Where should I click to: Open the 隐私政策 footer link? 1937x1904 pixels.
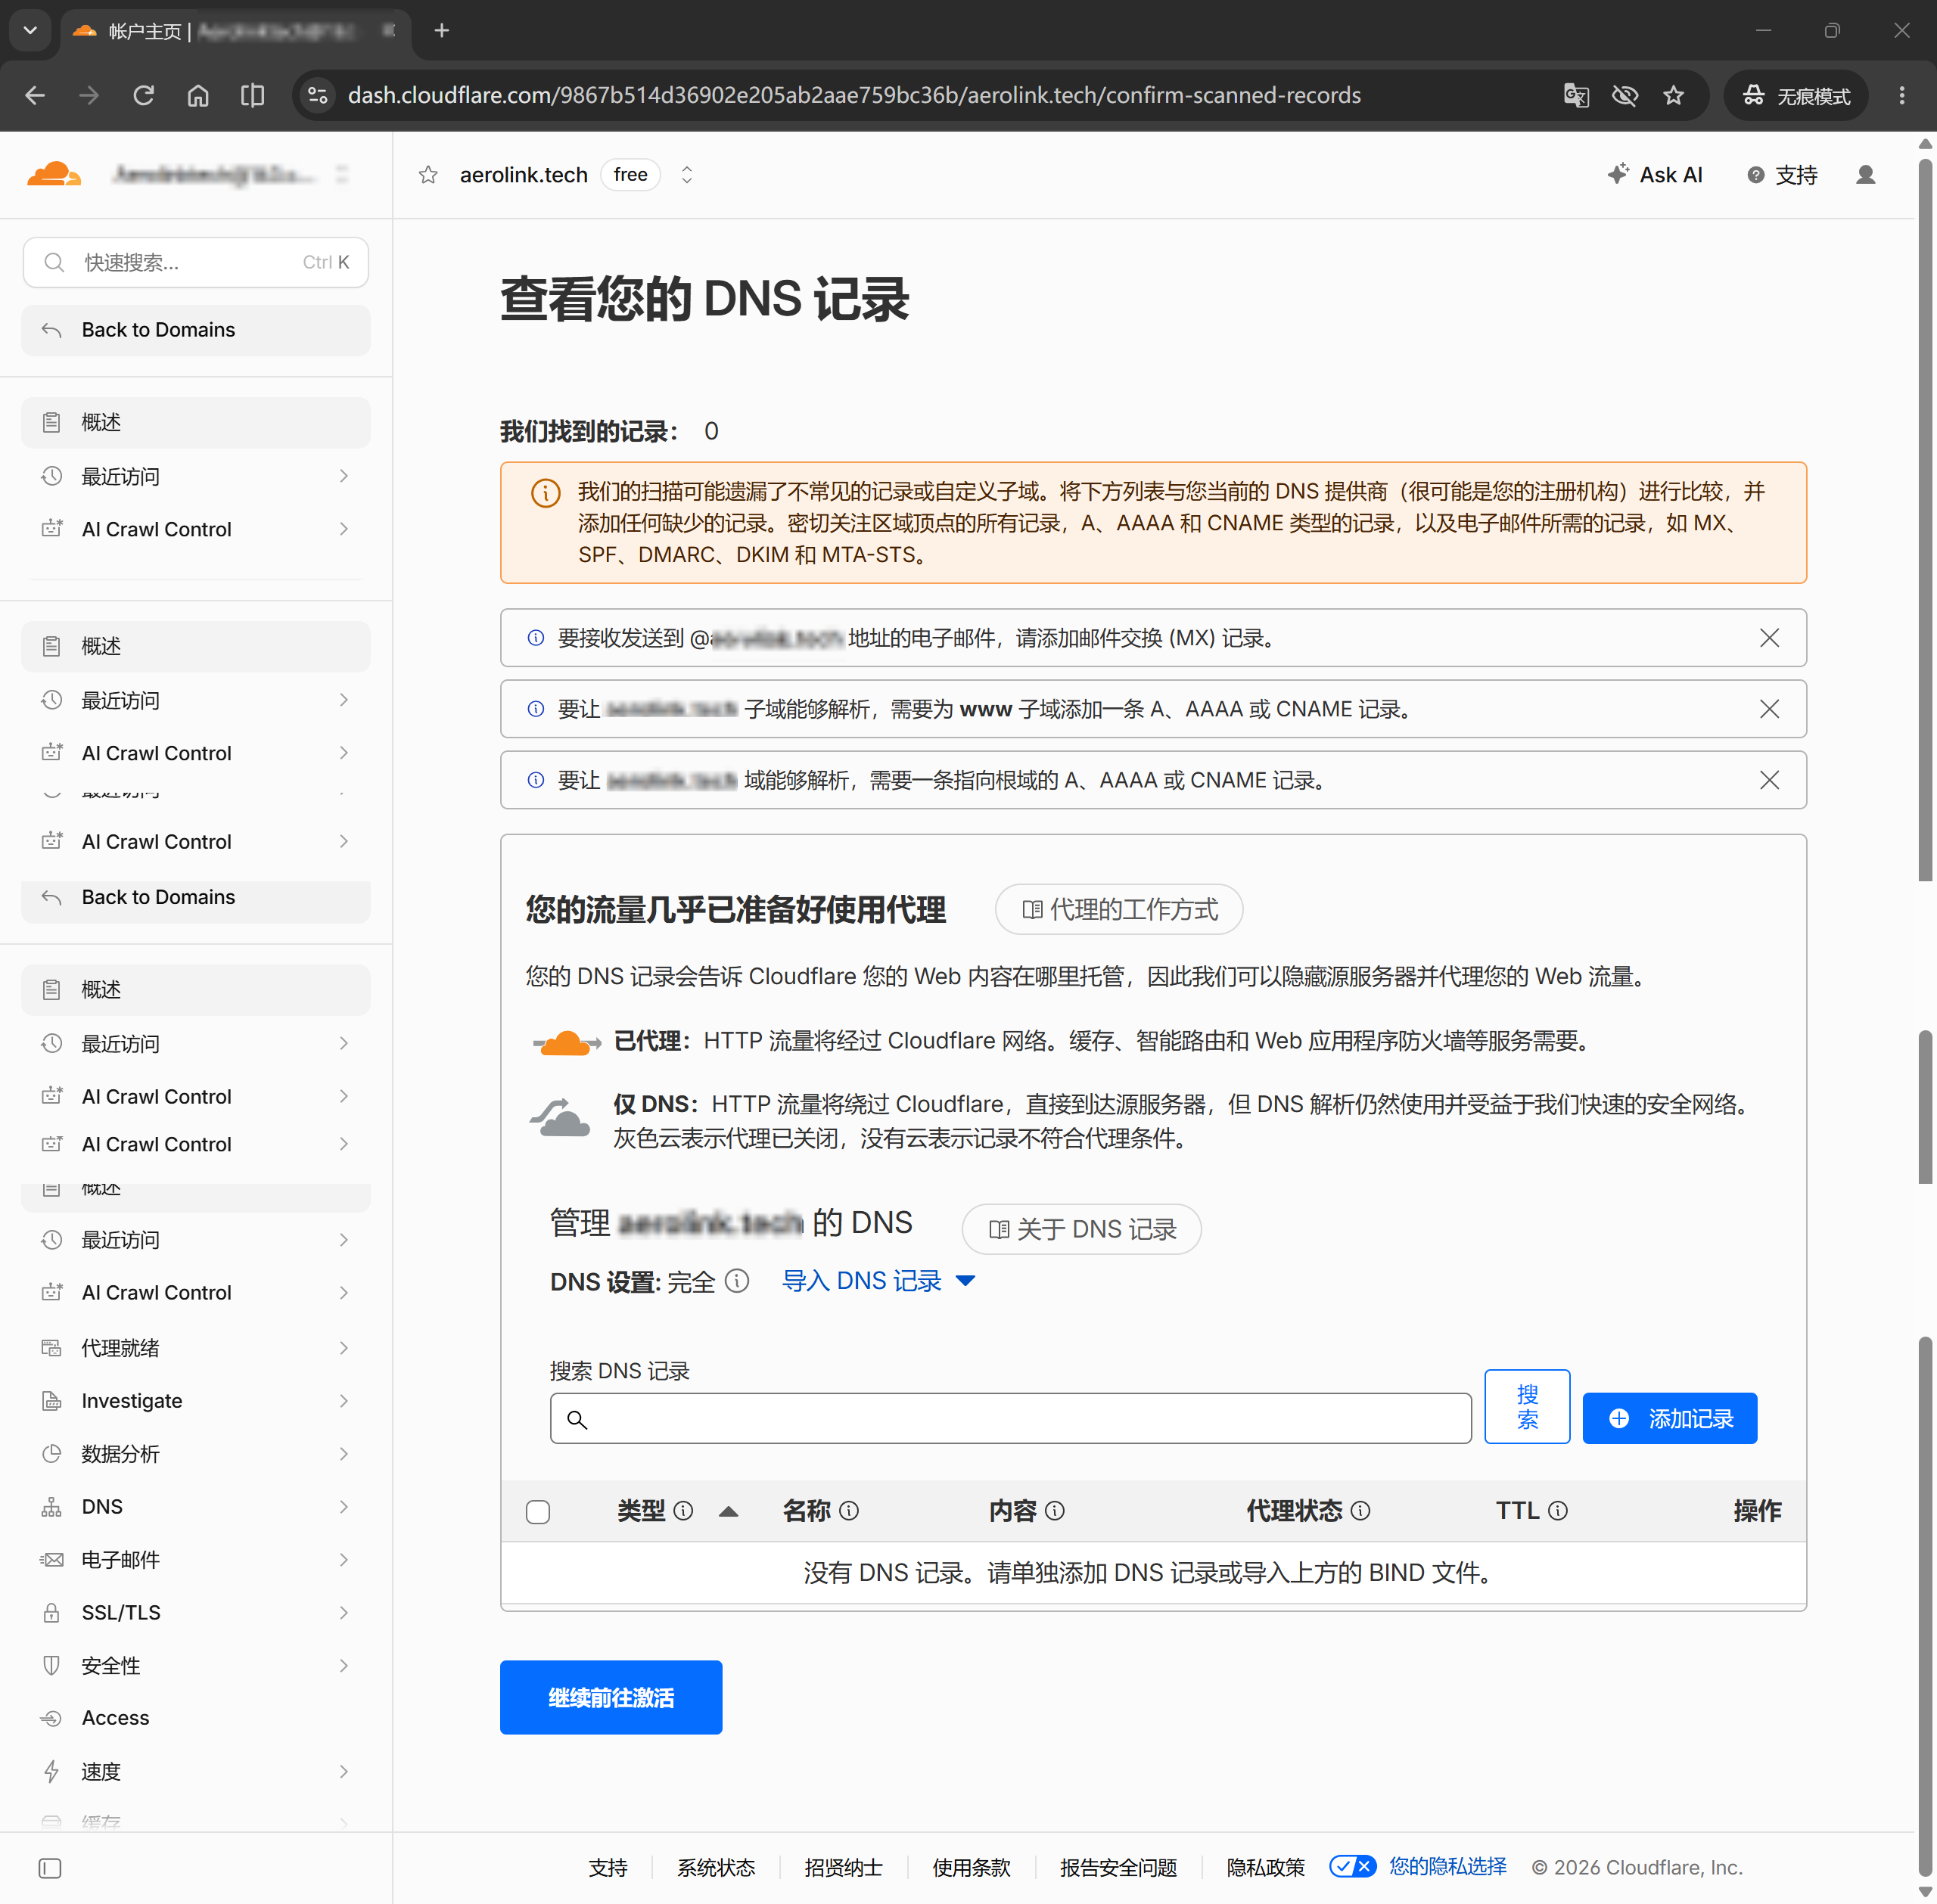coord(1265,1867)
